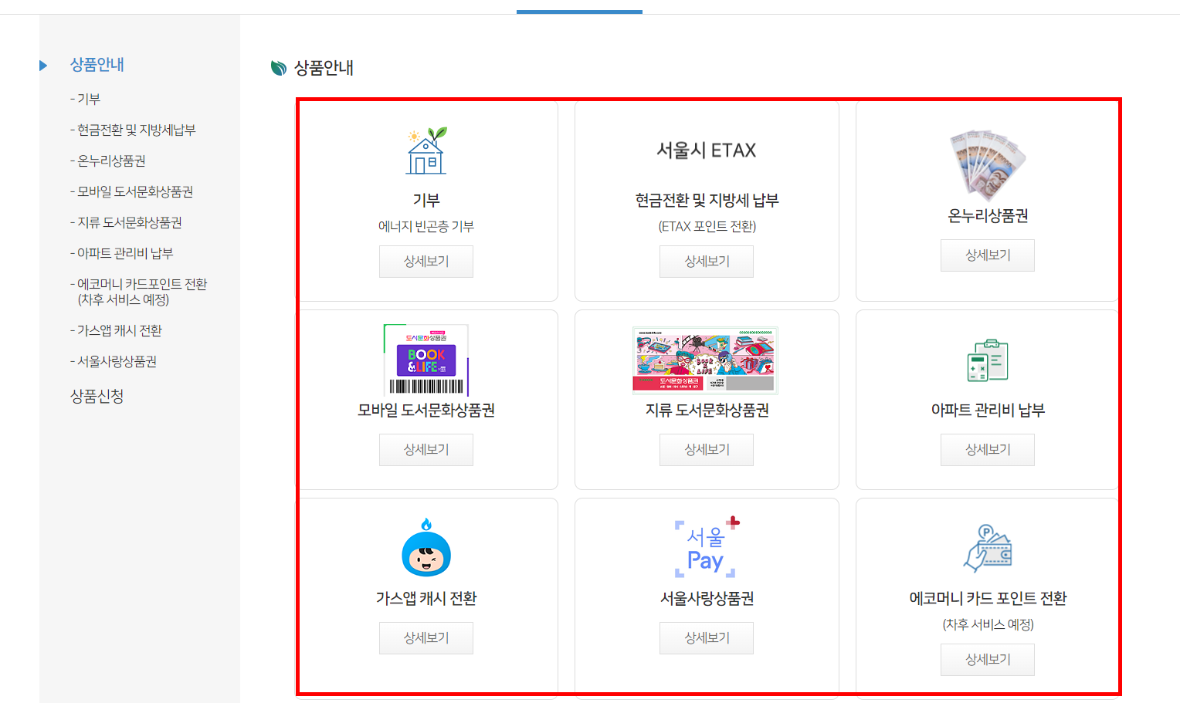Select 상품신청 in the left sidebar
Image resolution: width=1180 pixels, height=703 pixels.
coord(97,397)
